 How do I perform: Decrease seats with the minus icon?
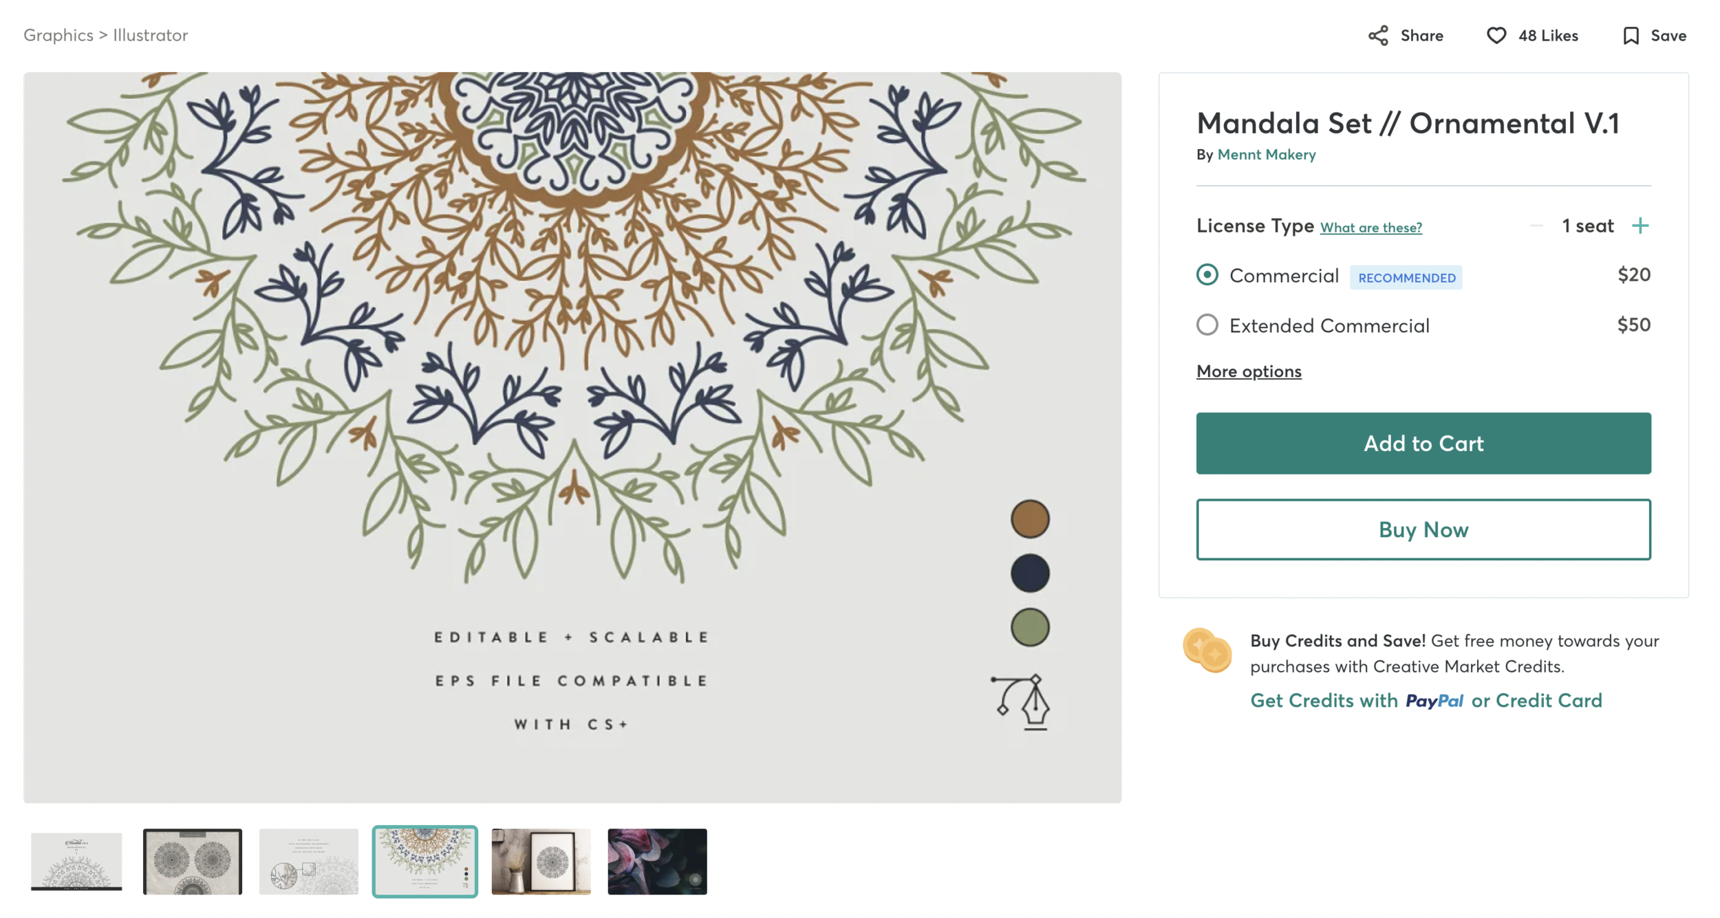(1536, 226)
